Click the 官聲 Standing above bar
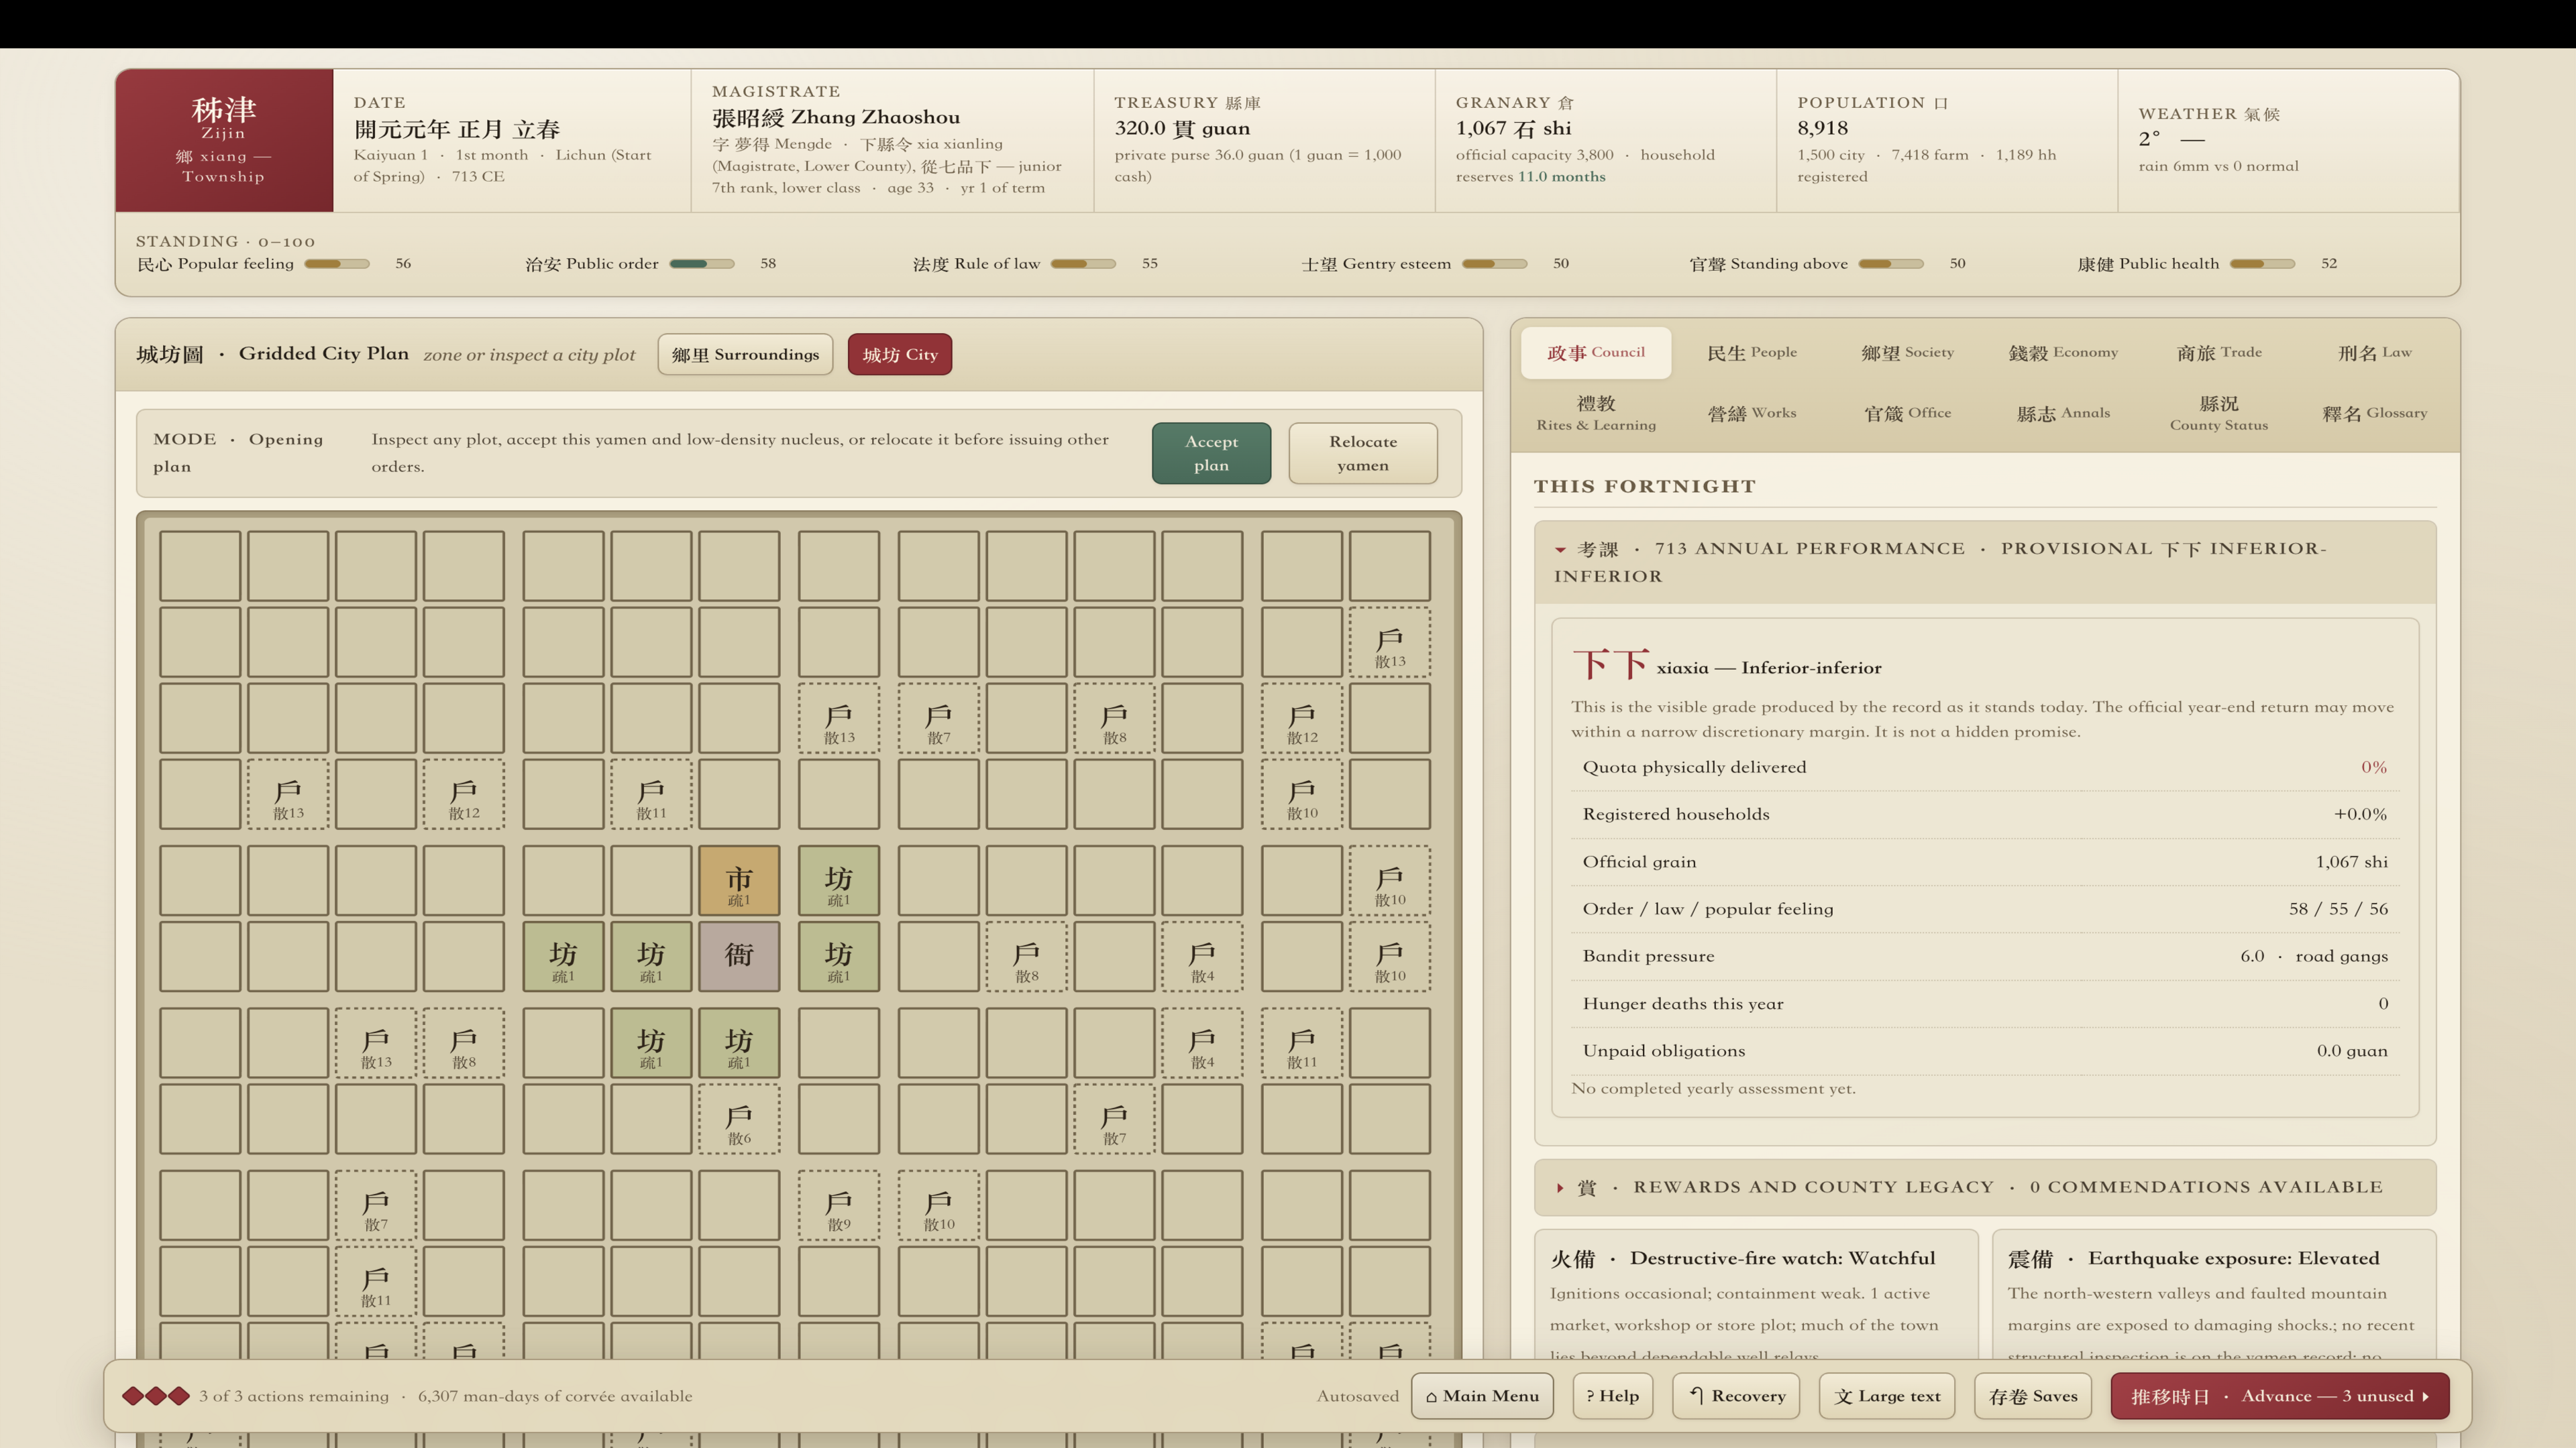This screenshot has height=1448, width=2576. (1891, 264)
